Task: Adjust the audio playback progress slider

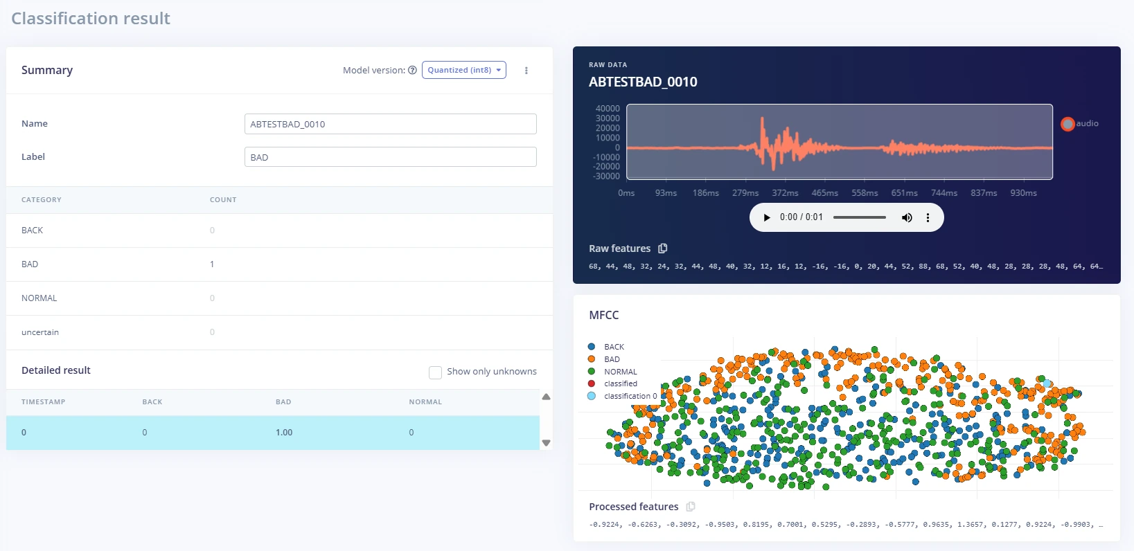Action: pyautogui.click(x=860, y=217)
